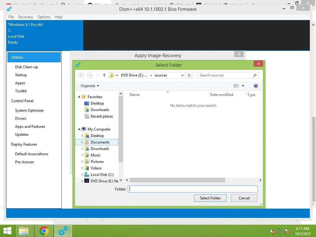Open Drivers in the sidebar
This screenshot has height=237, width=316.
21,118
